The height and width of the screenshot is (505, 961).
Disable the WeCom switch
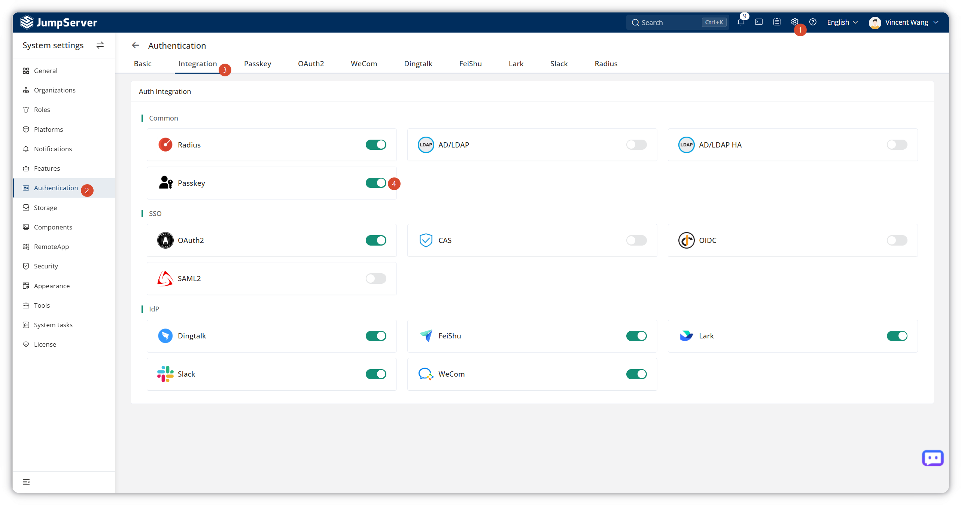click(x=636, y=374)
